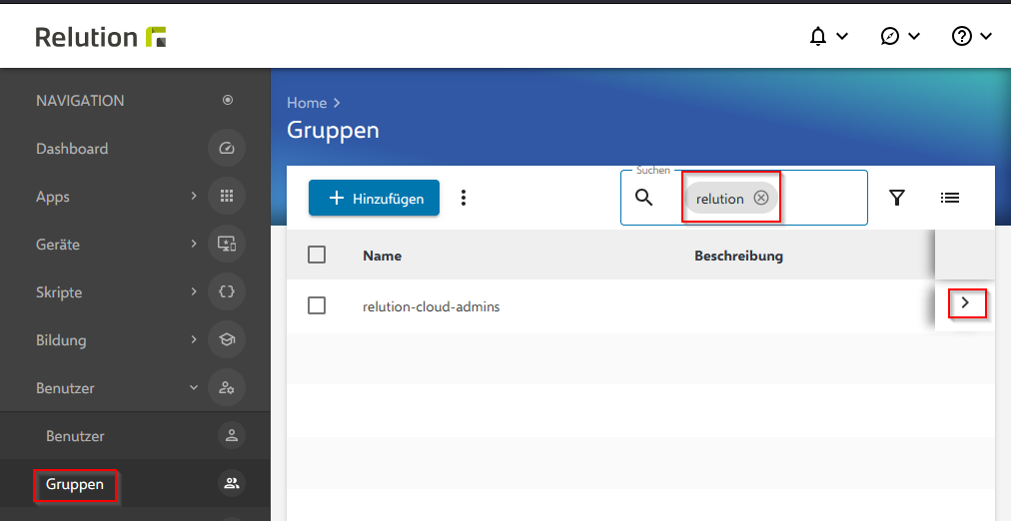The image size is (1011, 521).
Task: Focus the Suchen search field
Action: point(744,198)
